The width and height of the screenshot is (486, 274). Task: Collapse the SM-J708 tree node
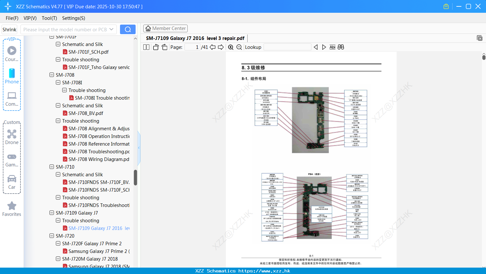coord(52,75)
